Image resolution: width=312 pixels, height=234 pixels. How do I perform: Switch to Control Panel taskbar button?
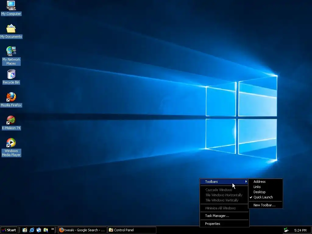[x=132, y=230]
